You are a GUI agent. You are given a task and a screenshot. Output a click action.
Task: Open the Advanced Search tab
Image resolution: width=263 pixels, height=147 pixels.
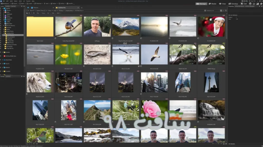point(239,6)
